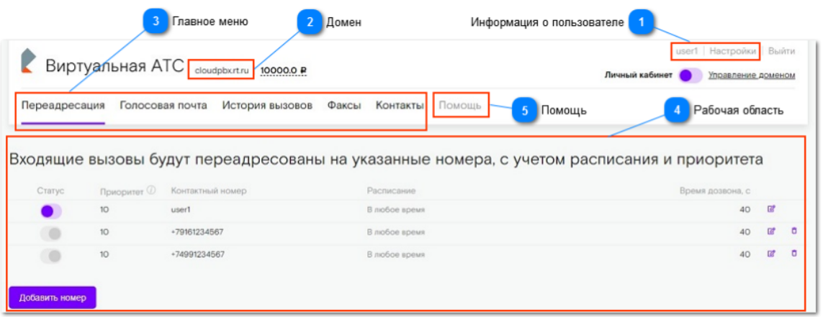Open the Контакты tab
The image size is (823, 317).
(400, 106)
